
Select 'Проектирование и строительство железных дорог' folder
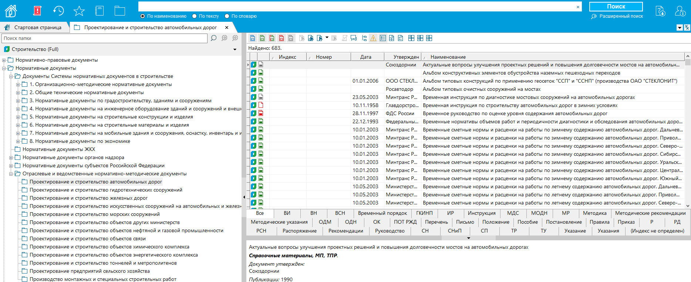[88, 198]
